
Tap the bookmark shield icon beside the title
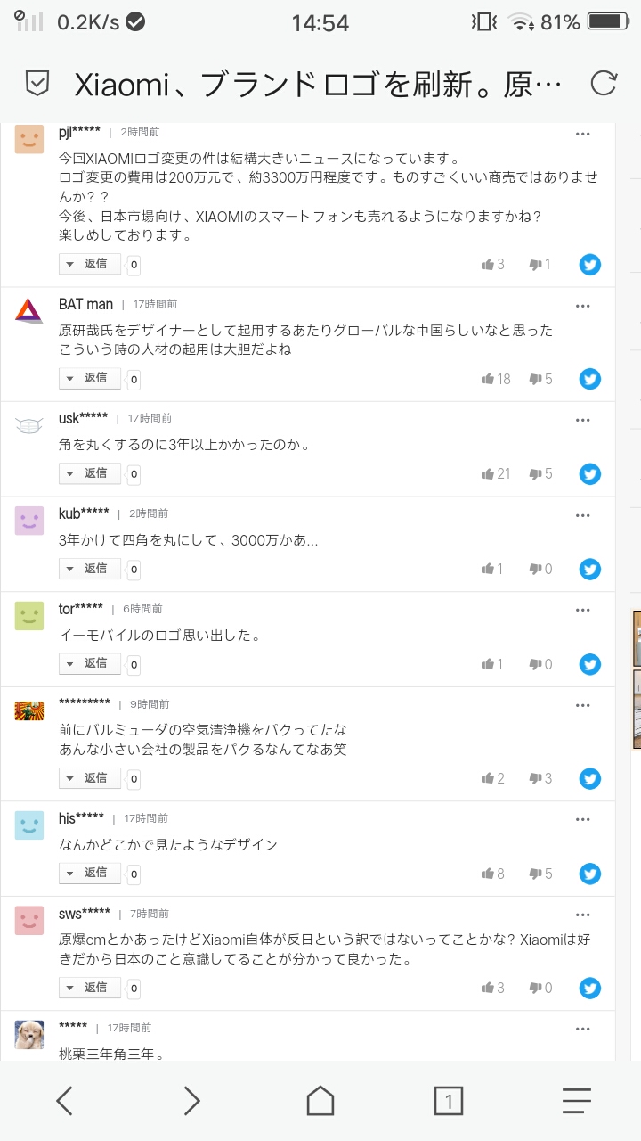coord(37,85)
